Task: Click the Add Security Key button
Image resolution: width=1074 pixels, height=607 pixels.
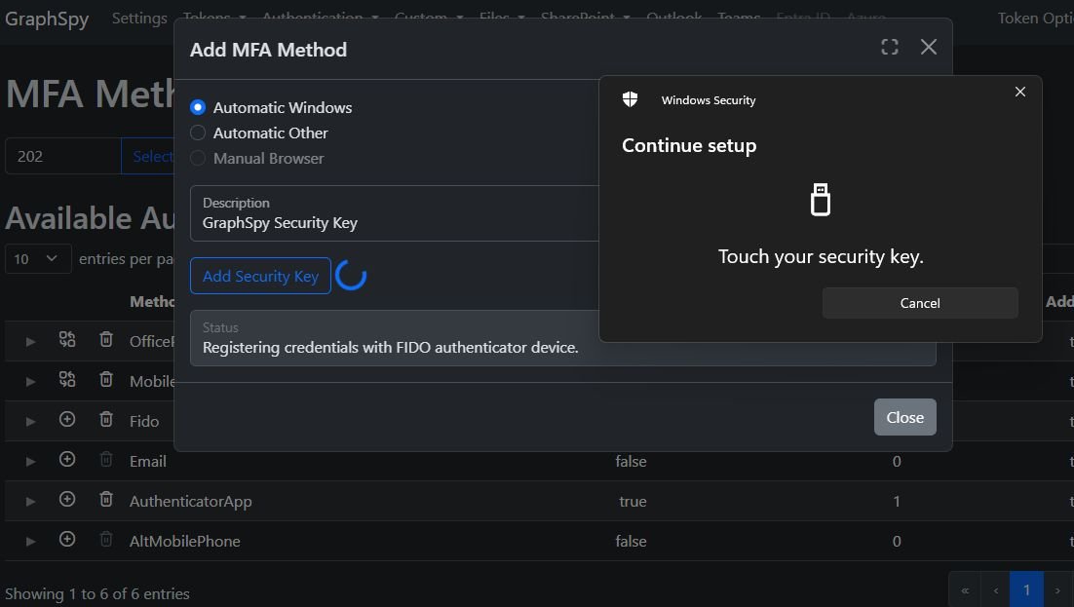Action: click(260, 276)
